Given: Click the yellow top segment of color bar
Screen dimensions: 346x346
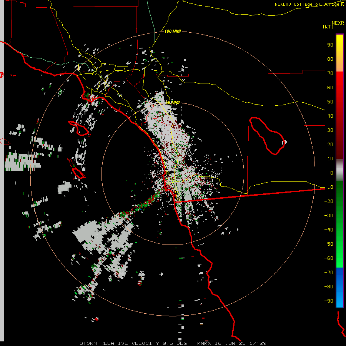Looking at the screenshot, I should 339,53.
